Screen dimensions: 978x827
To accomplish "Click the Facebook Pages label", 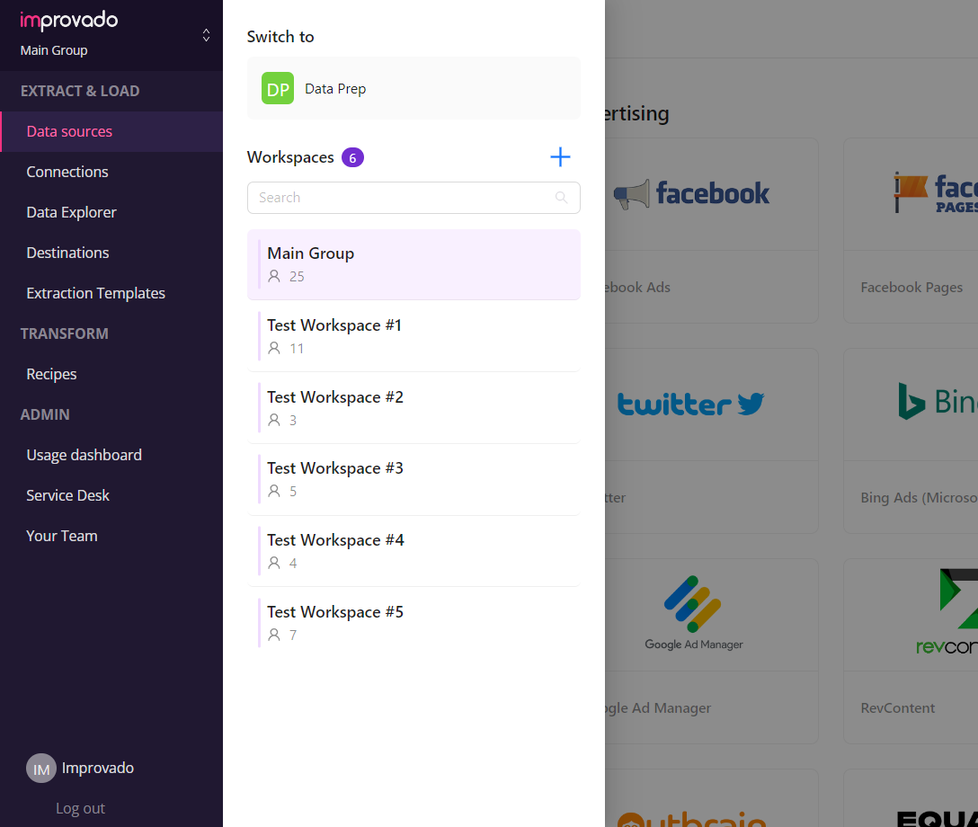I will 911,288.
